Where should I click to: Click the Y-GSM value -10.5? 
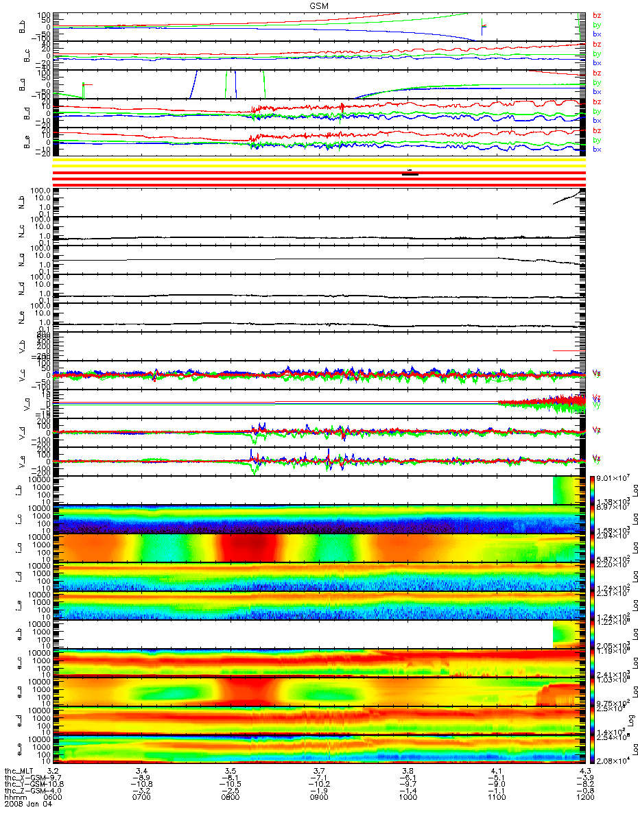[x=230, y=784]
